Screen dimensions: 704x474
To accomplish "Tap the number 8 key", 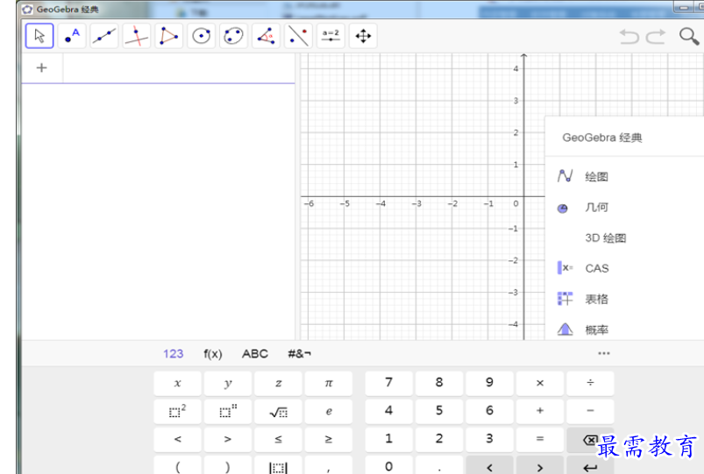I will click(x=439, y=384).
